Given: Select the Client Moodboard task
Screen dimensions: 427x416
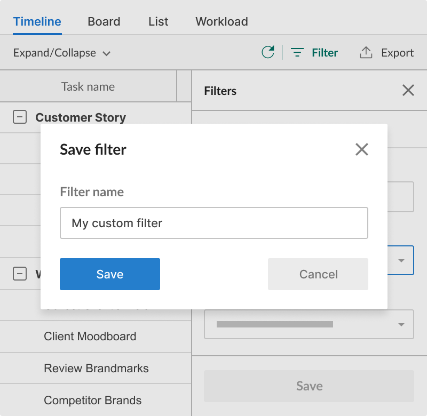Looking at the screenshot, I should pyautogui.click(x=90, y=337).
